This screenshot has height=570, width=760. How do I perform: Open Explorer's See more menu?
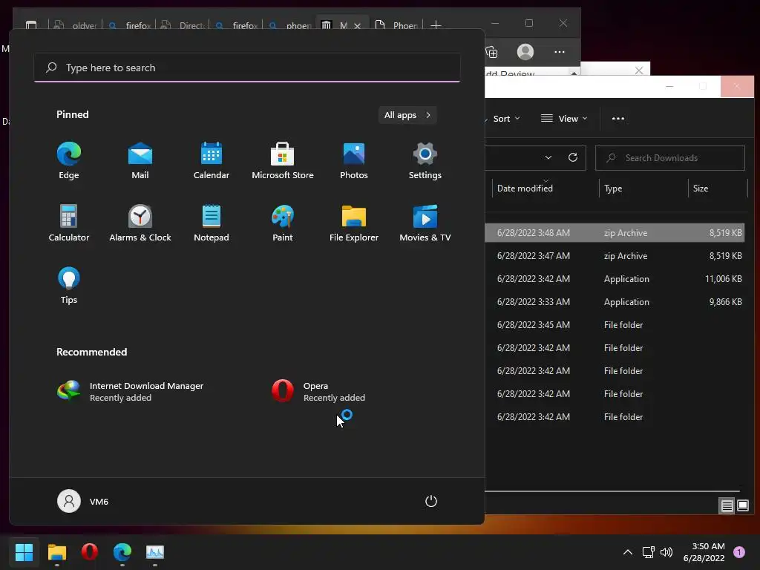point(618,119)
